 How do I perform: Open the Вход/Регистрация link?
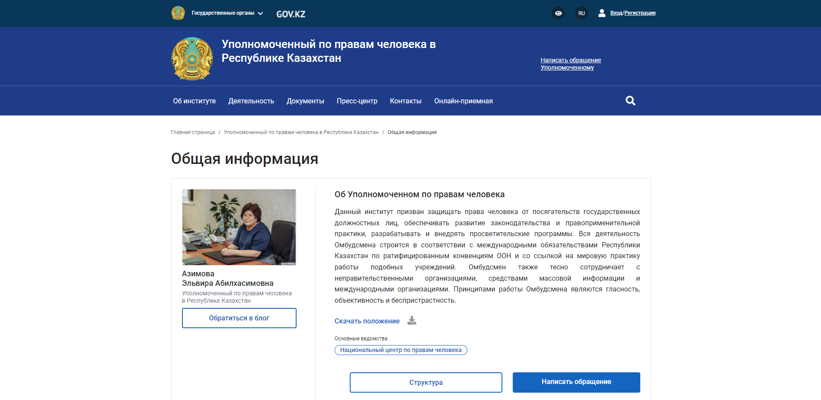click(633, 13)
